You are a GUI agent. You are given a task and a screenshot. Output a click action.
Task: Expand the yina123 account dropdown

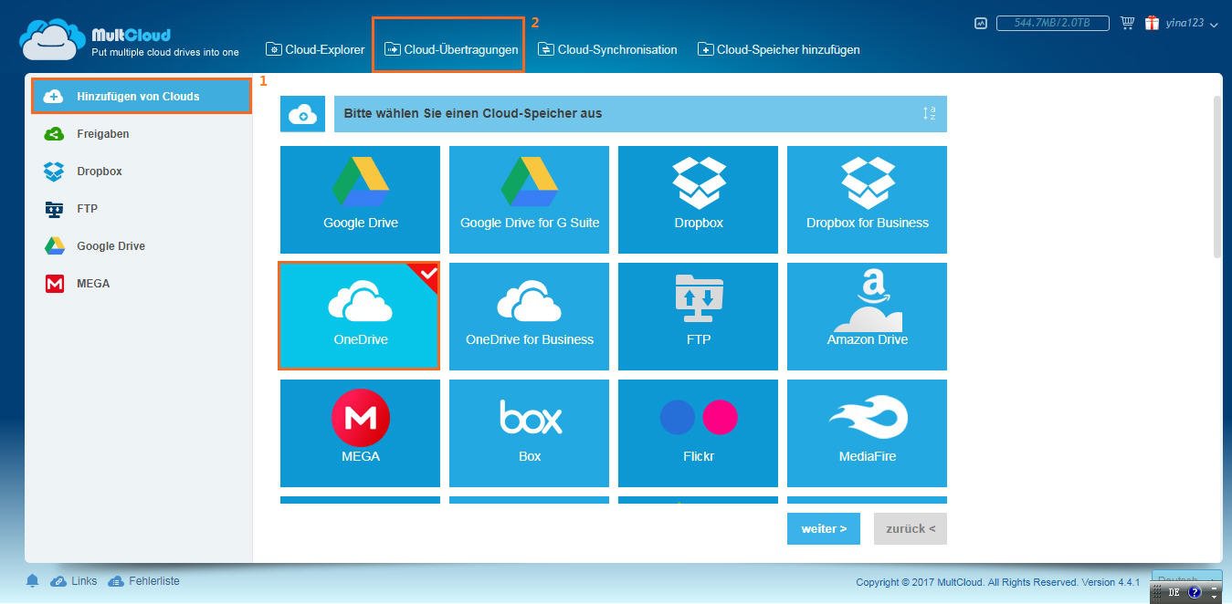click(x=1192, y=24)
